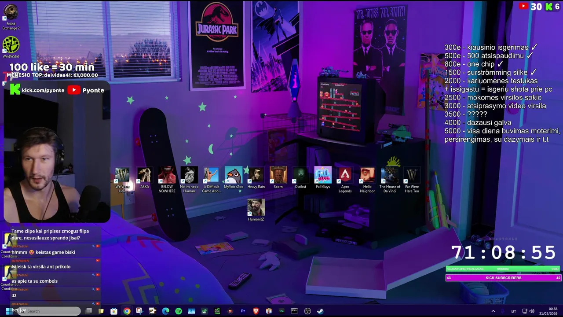Click chat message 'as apie ta su zombeis'
Viewport: 563px width, 317px height.
tap(34, 281)
